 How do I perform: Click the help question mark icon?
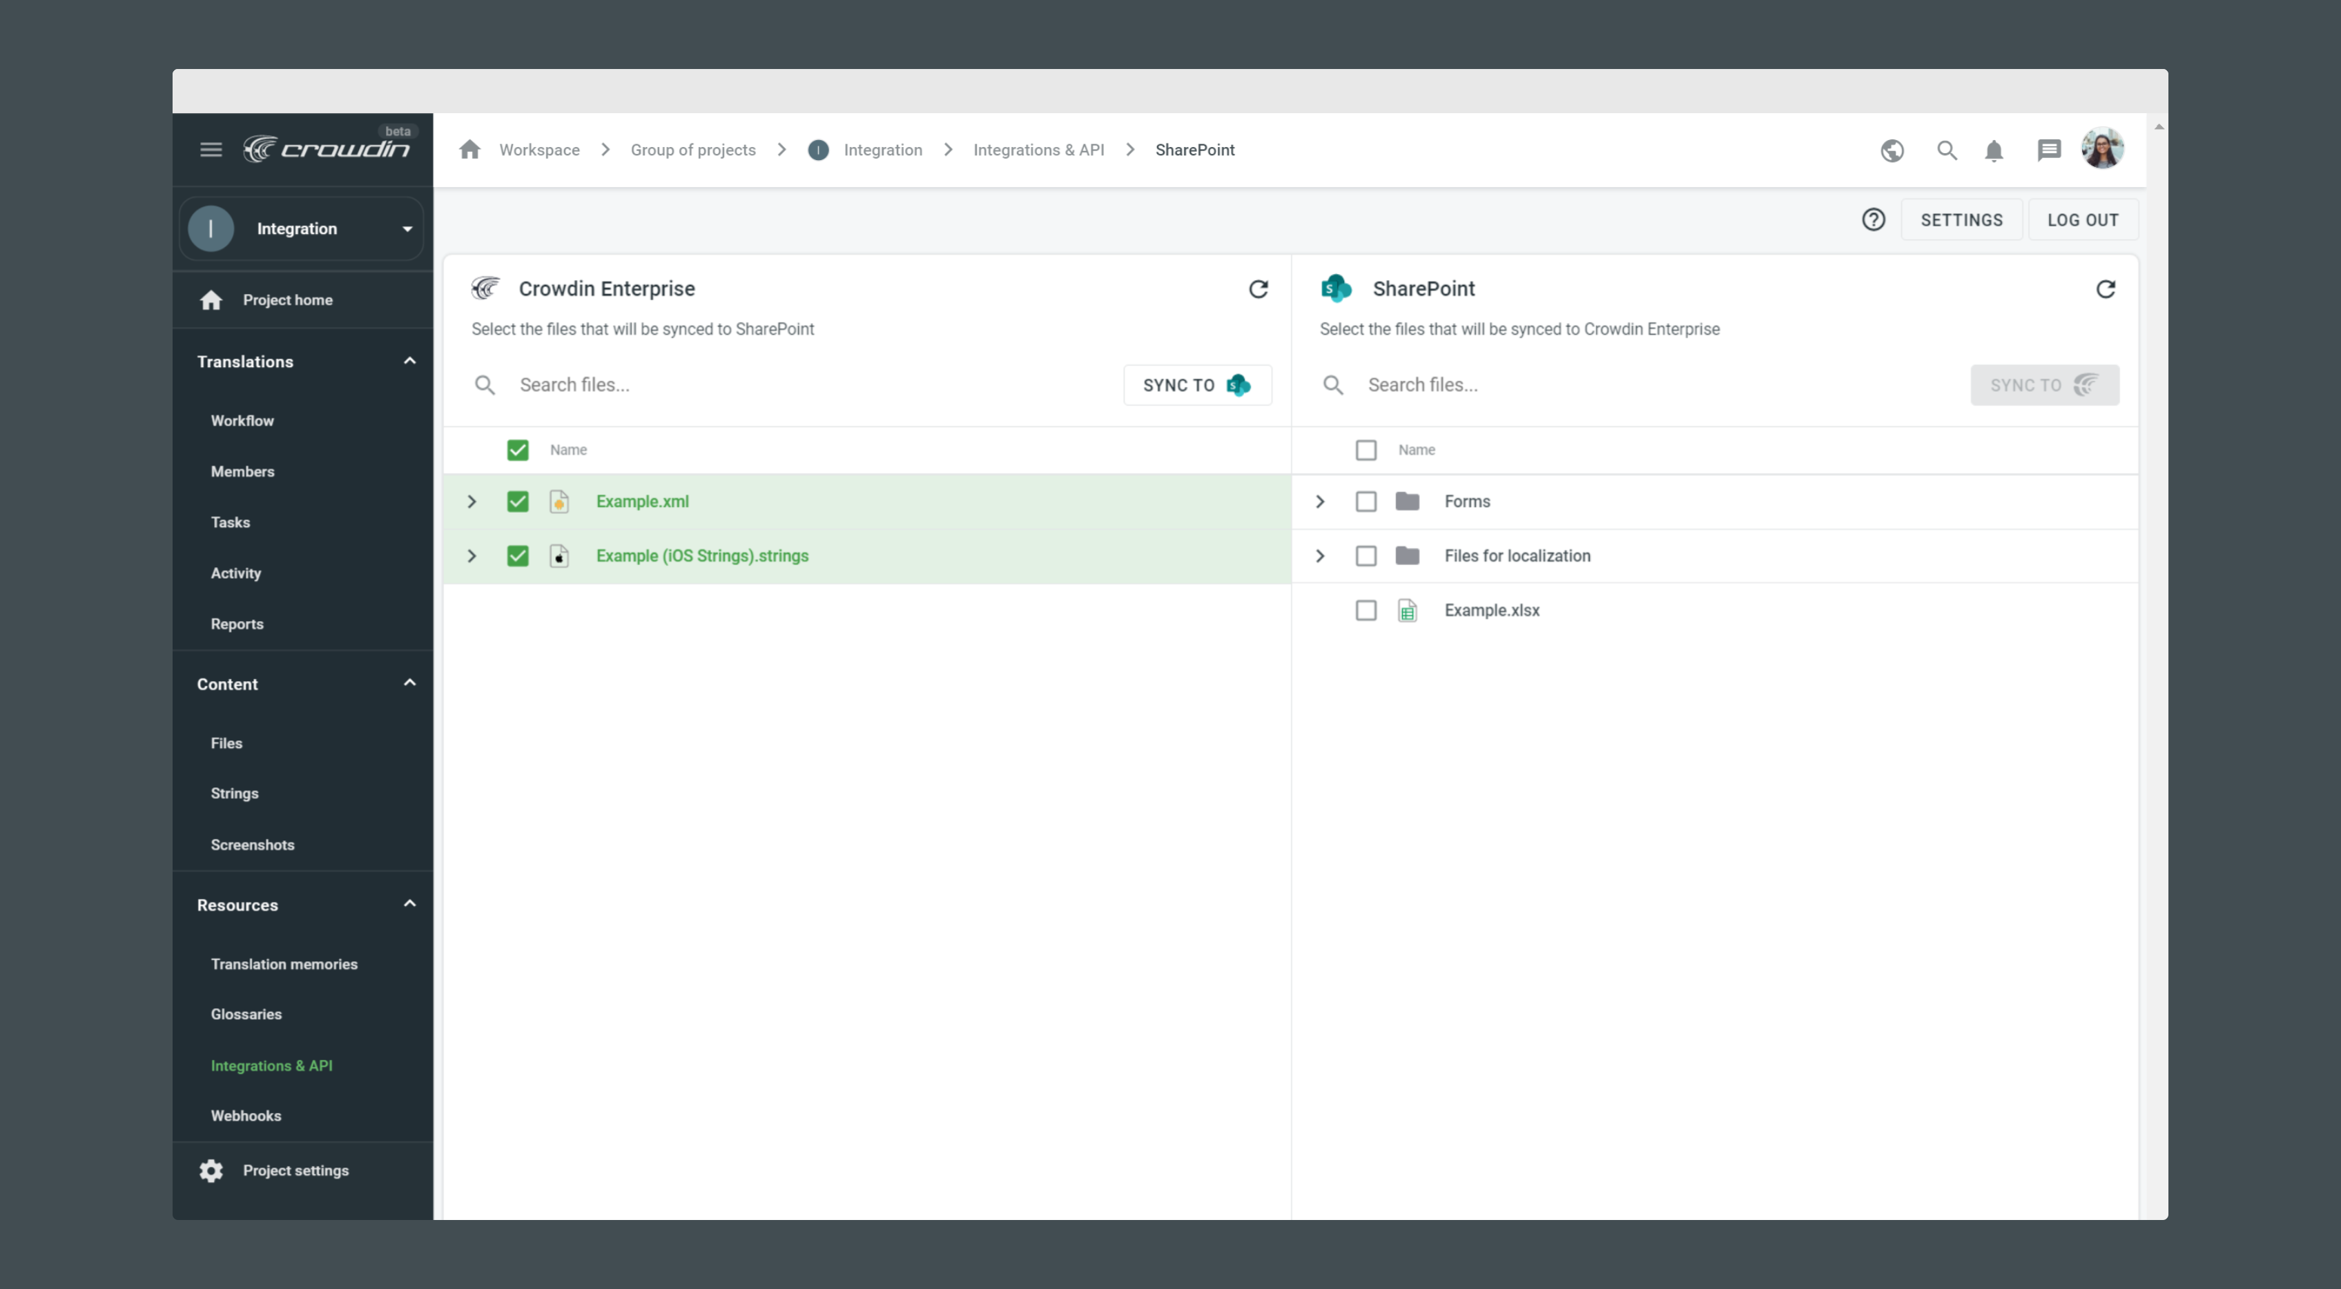1873,220
